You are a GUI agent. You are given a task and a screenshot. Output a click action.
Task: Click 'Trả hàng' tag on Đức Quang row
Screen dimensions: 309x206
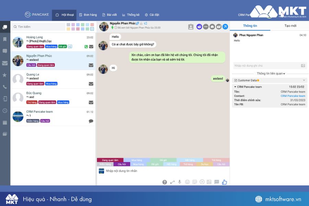(32, 102)
